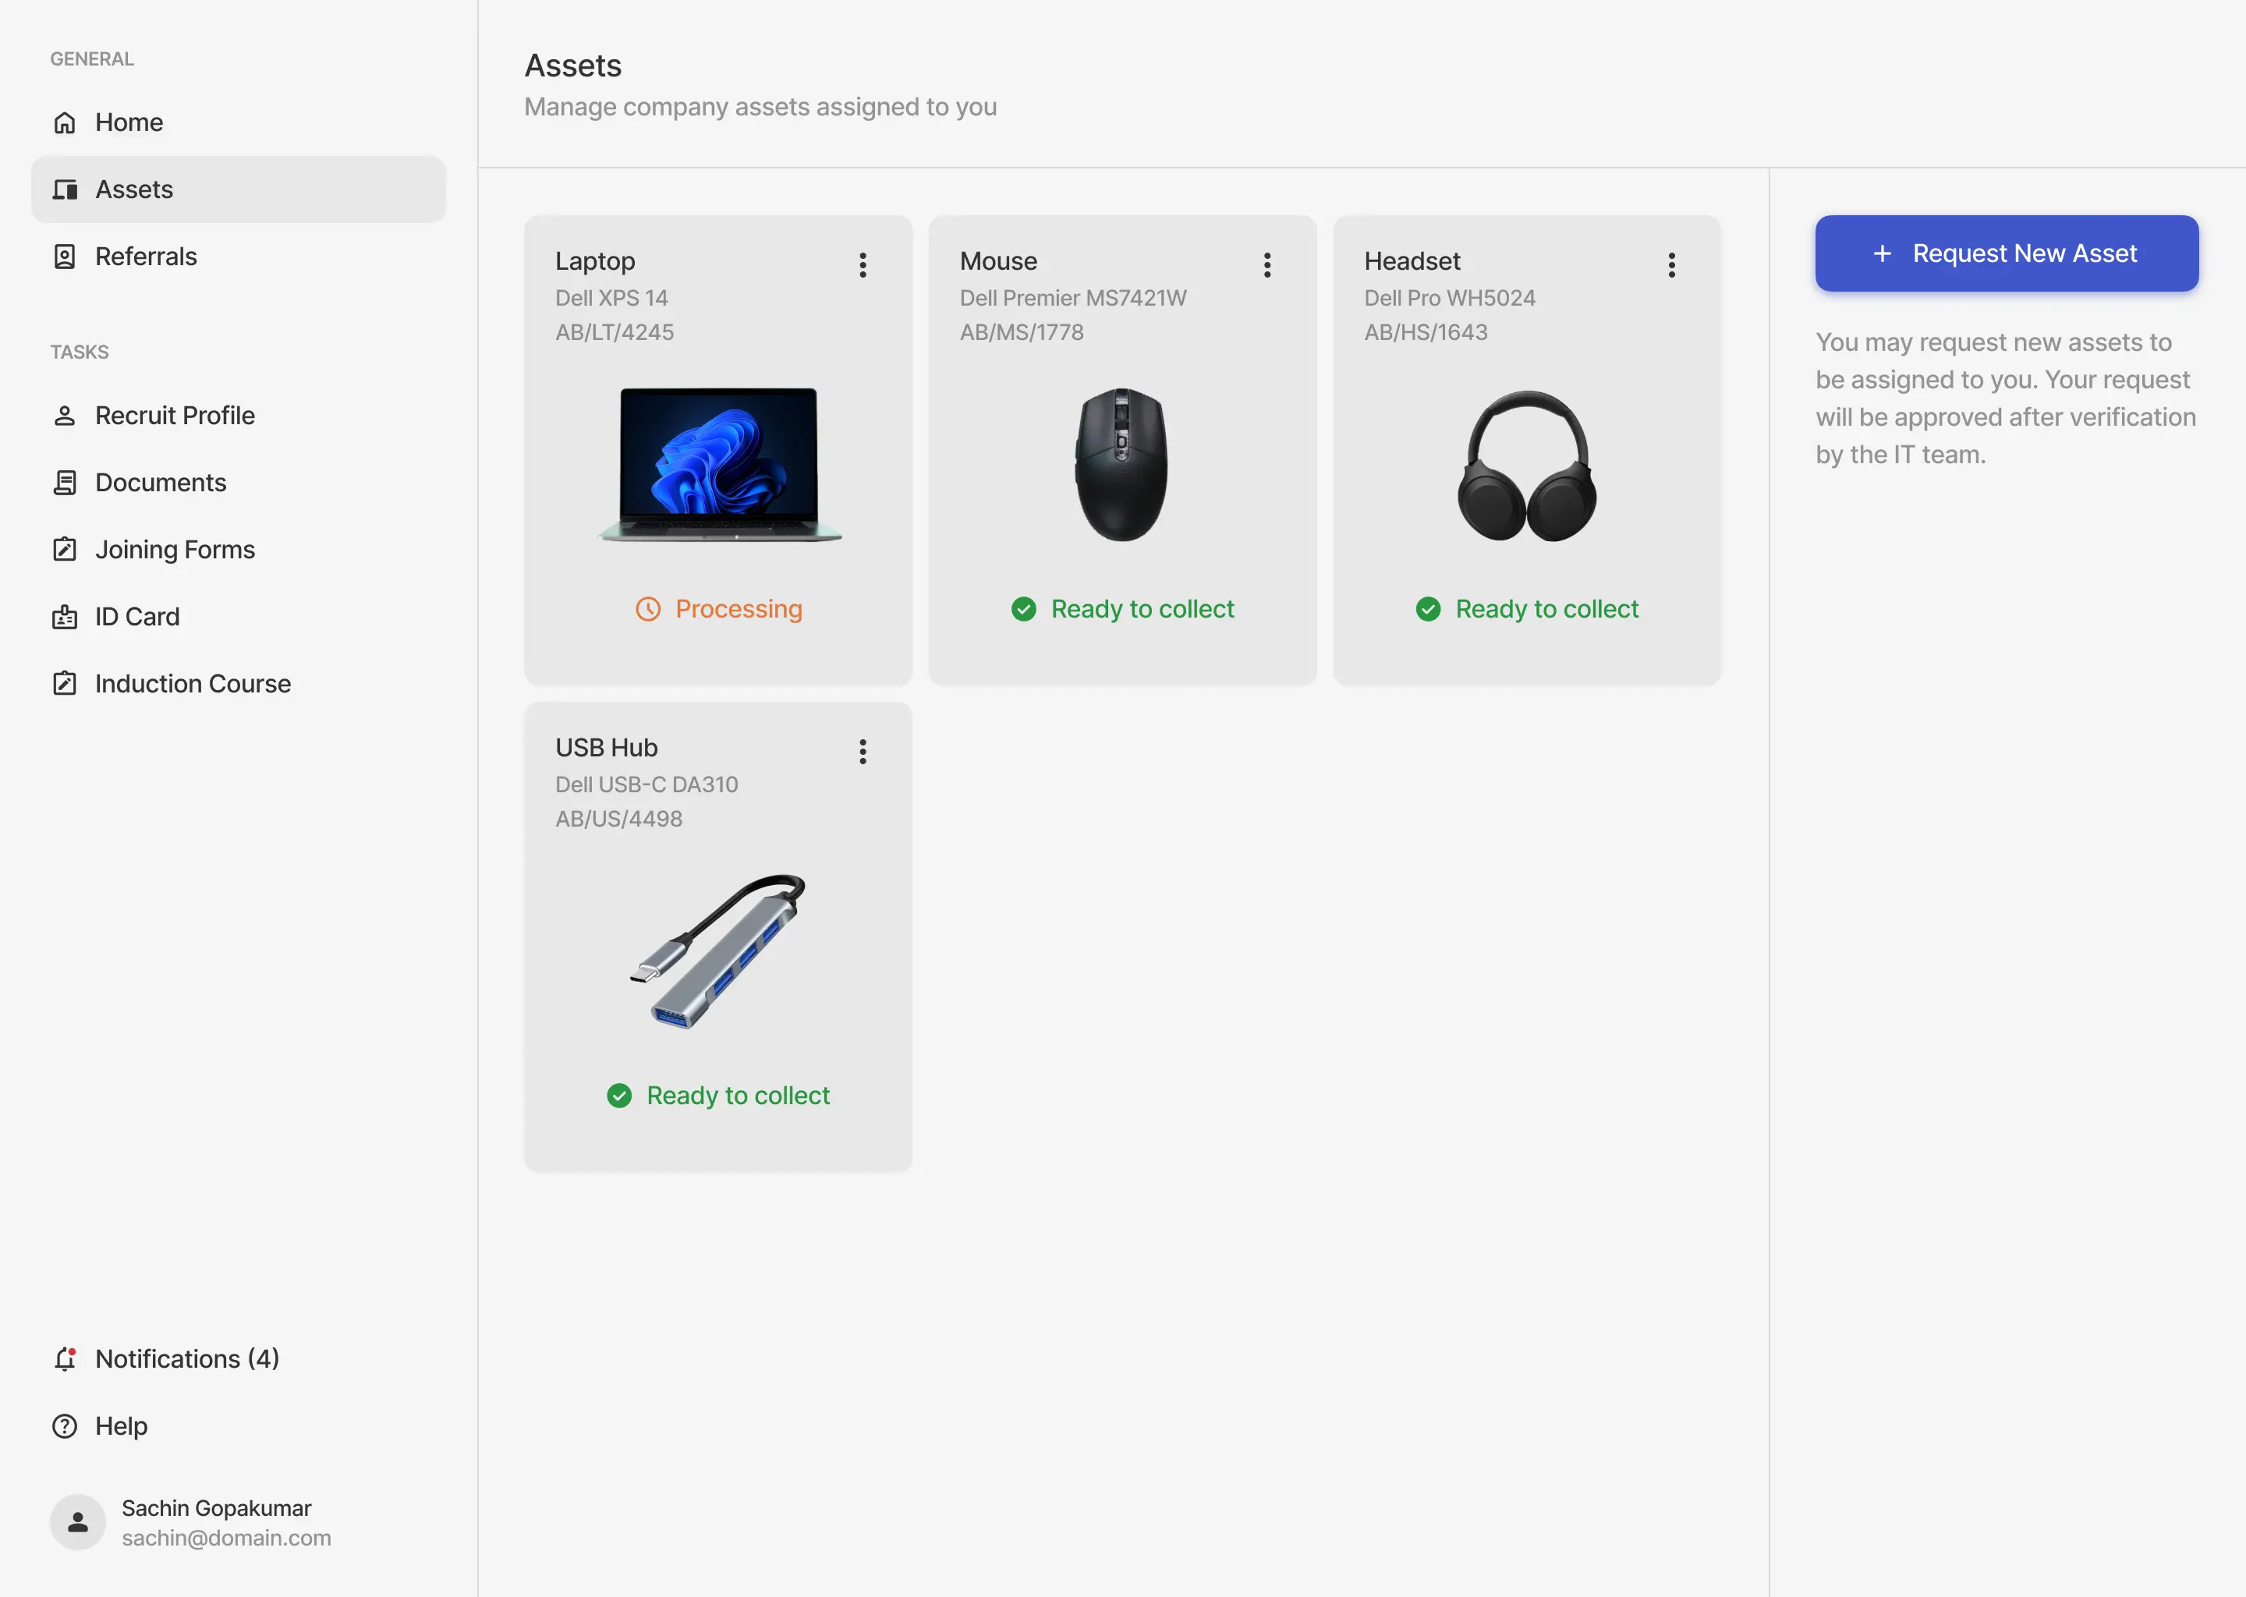Open the Laptop card options menu

(x=863, y=264)
